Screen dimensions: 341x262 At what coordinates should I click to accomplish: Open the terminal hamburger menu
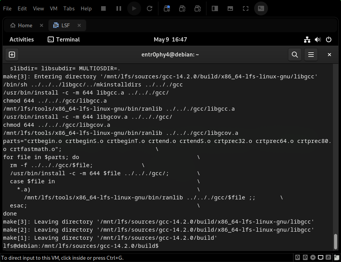[x=311, y=55]
